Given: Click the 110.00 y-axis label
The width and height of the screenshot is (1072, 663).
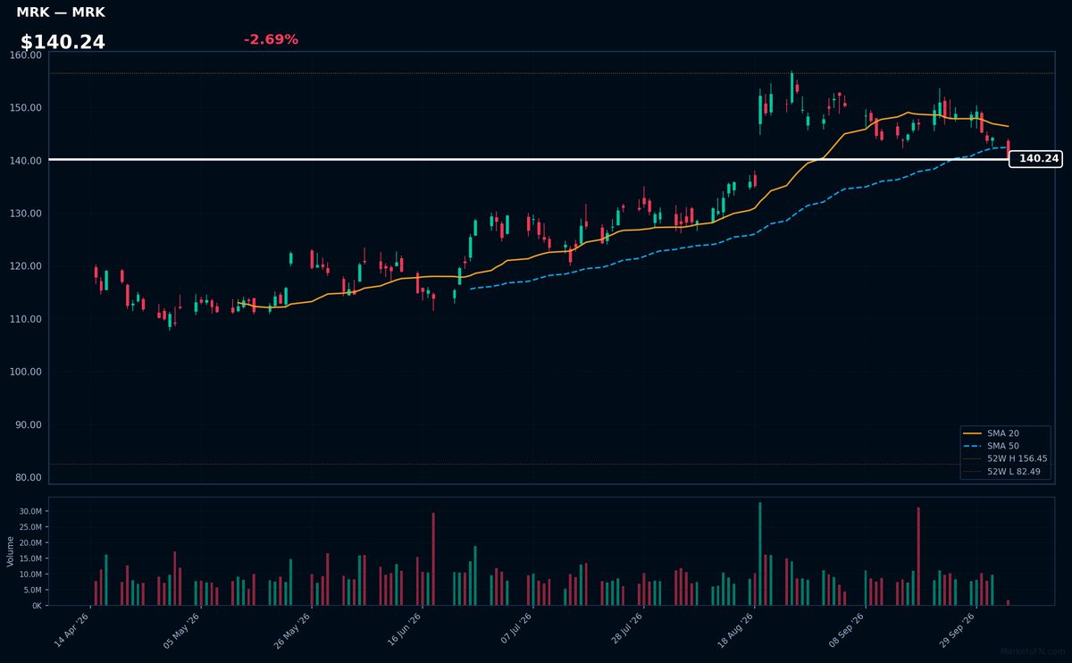Looking at the screenshot, I should point(27,319).
